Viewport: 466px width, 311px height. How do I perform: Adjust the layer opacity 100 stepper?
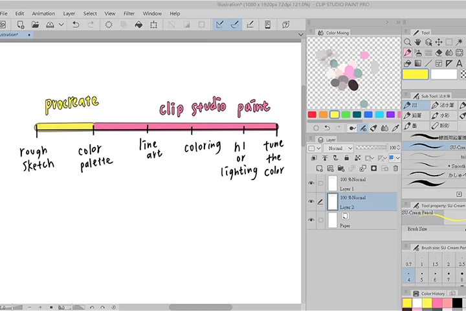pyautogui.click(x=398, y=148)
